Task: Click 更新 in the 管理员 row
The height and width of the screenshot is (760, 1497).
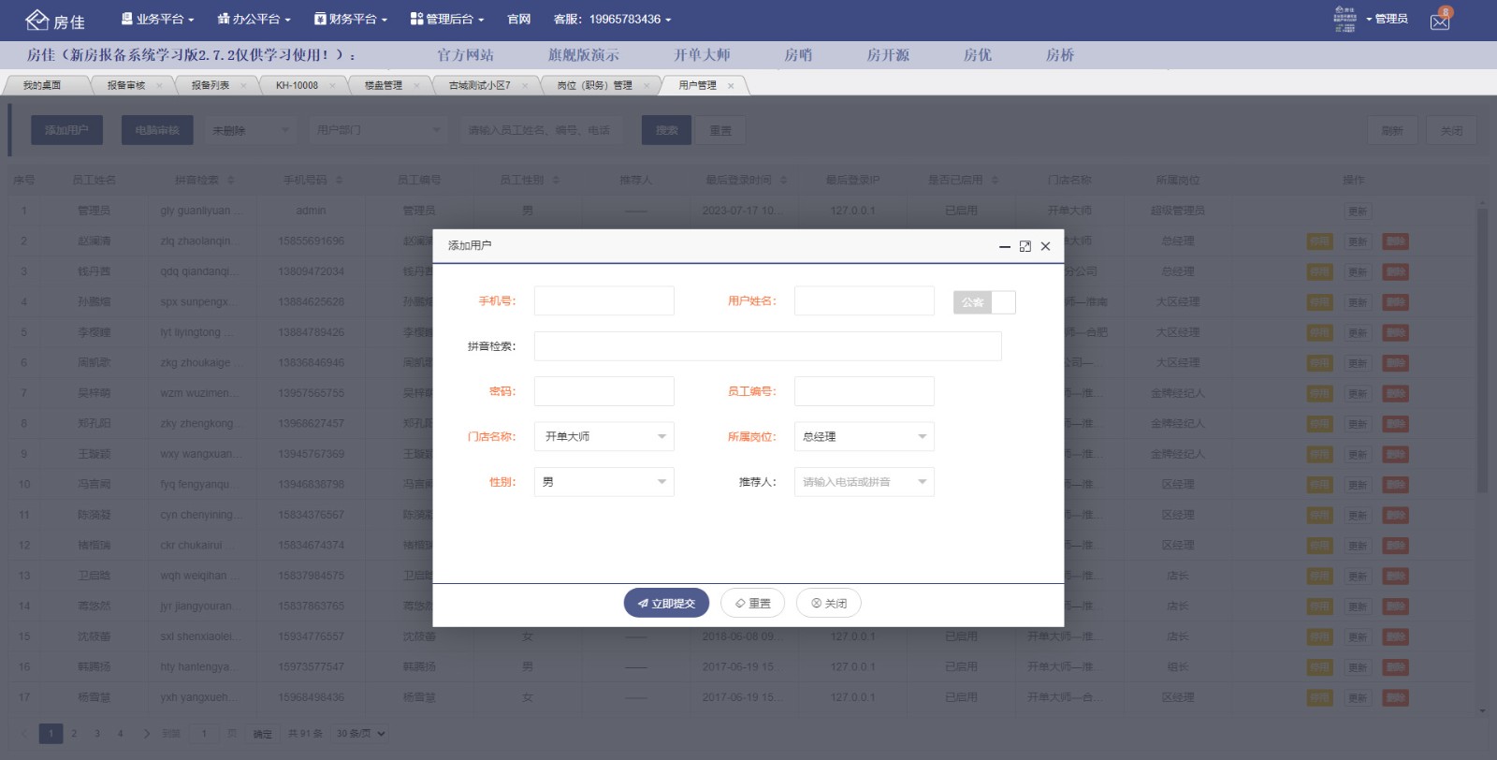Action: [x=1358, y=212]
